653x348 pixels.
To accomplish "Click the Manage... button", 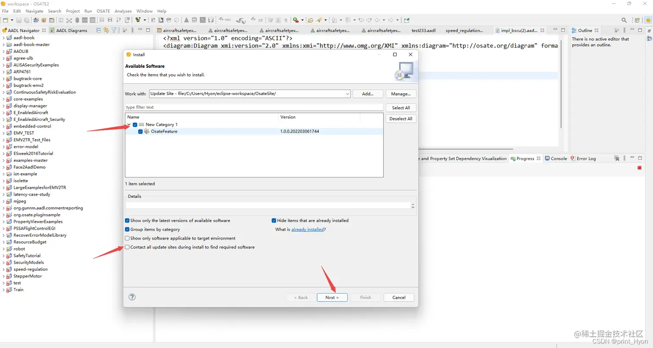I will [401, 94].
